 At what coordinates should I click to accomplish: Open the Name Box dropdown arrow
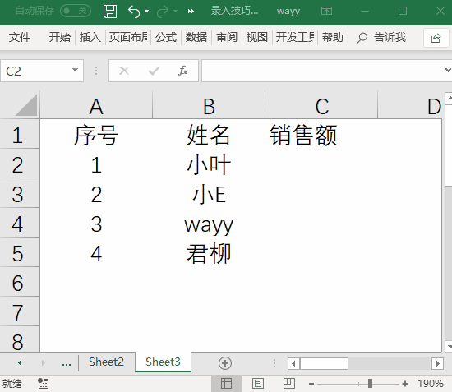[x=76, y=70]
